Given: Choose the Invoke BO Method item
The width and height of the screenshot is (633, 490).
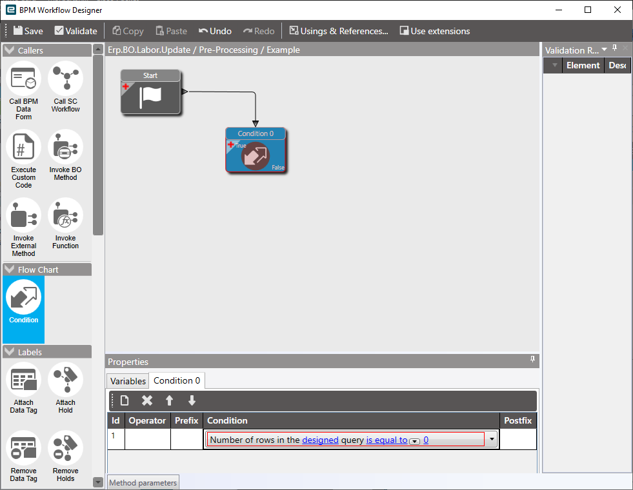Looking at the screenshot, I should click(x=65, y=155).
